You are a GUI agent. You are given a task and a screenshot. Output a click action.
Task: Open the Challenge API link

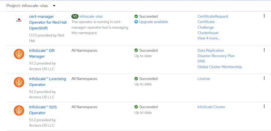205,27
